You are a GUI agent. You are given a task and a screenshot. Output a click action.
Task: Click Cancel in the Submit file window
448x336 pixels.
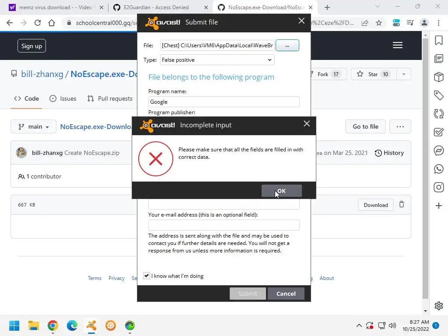286,294
